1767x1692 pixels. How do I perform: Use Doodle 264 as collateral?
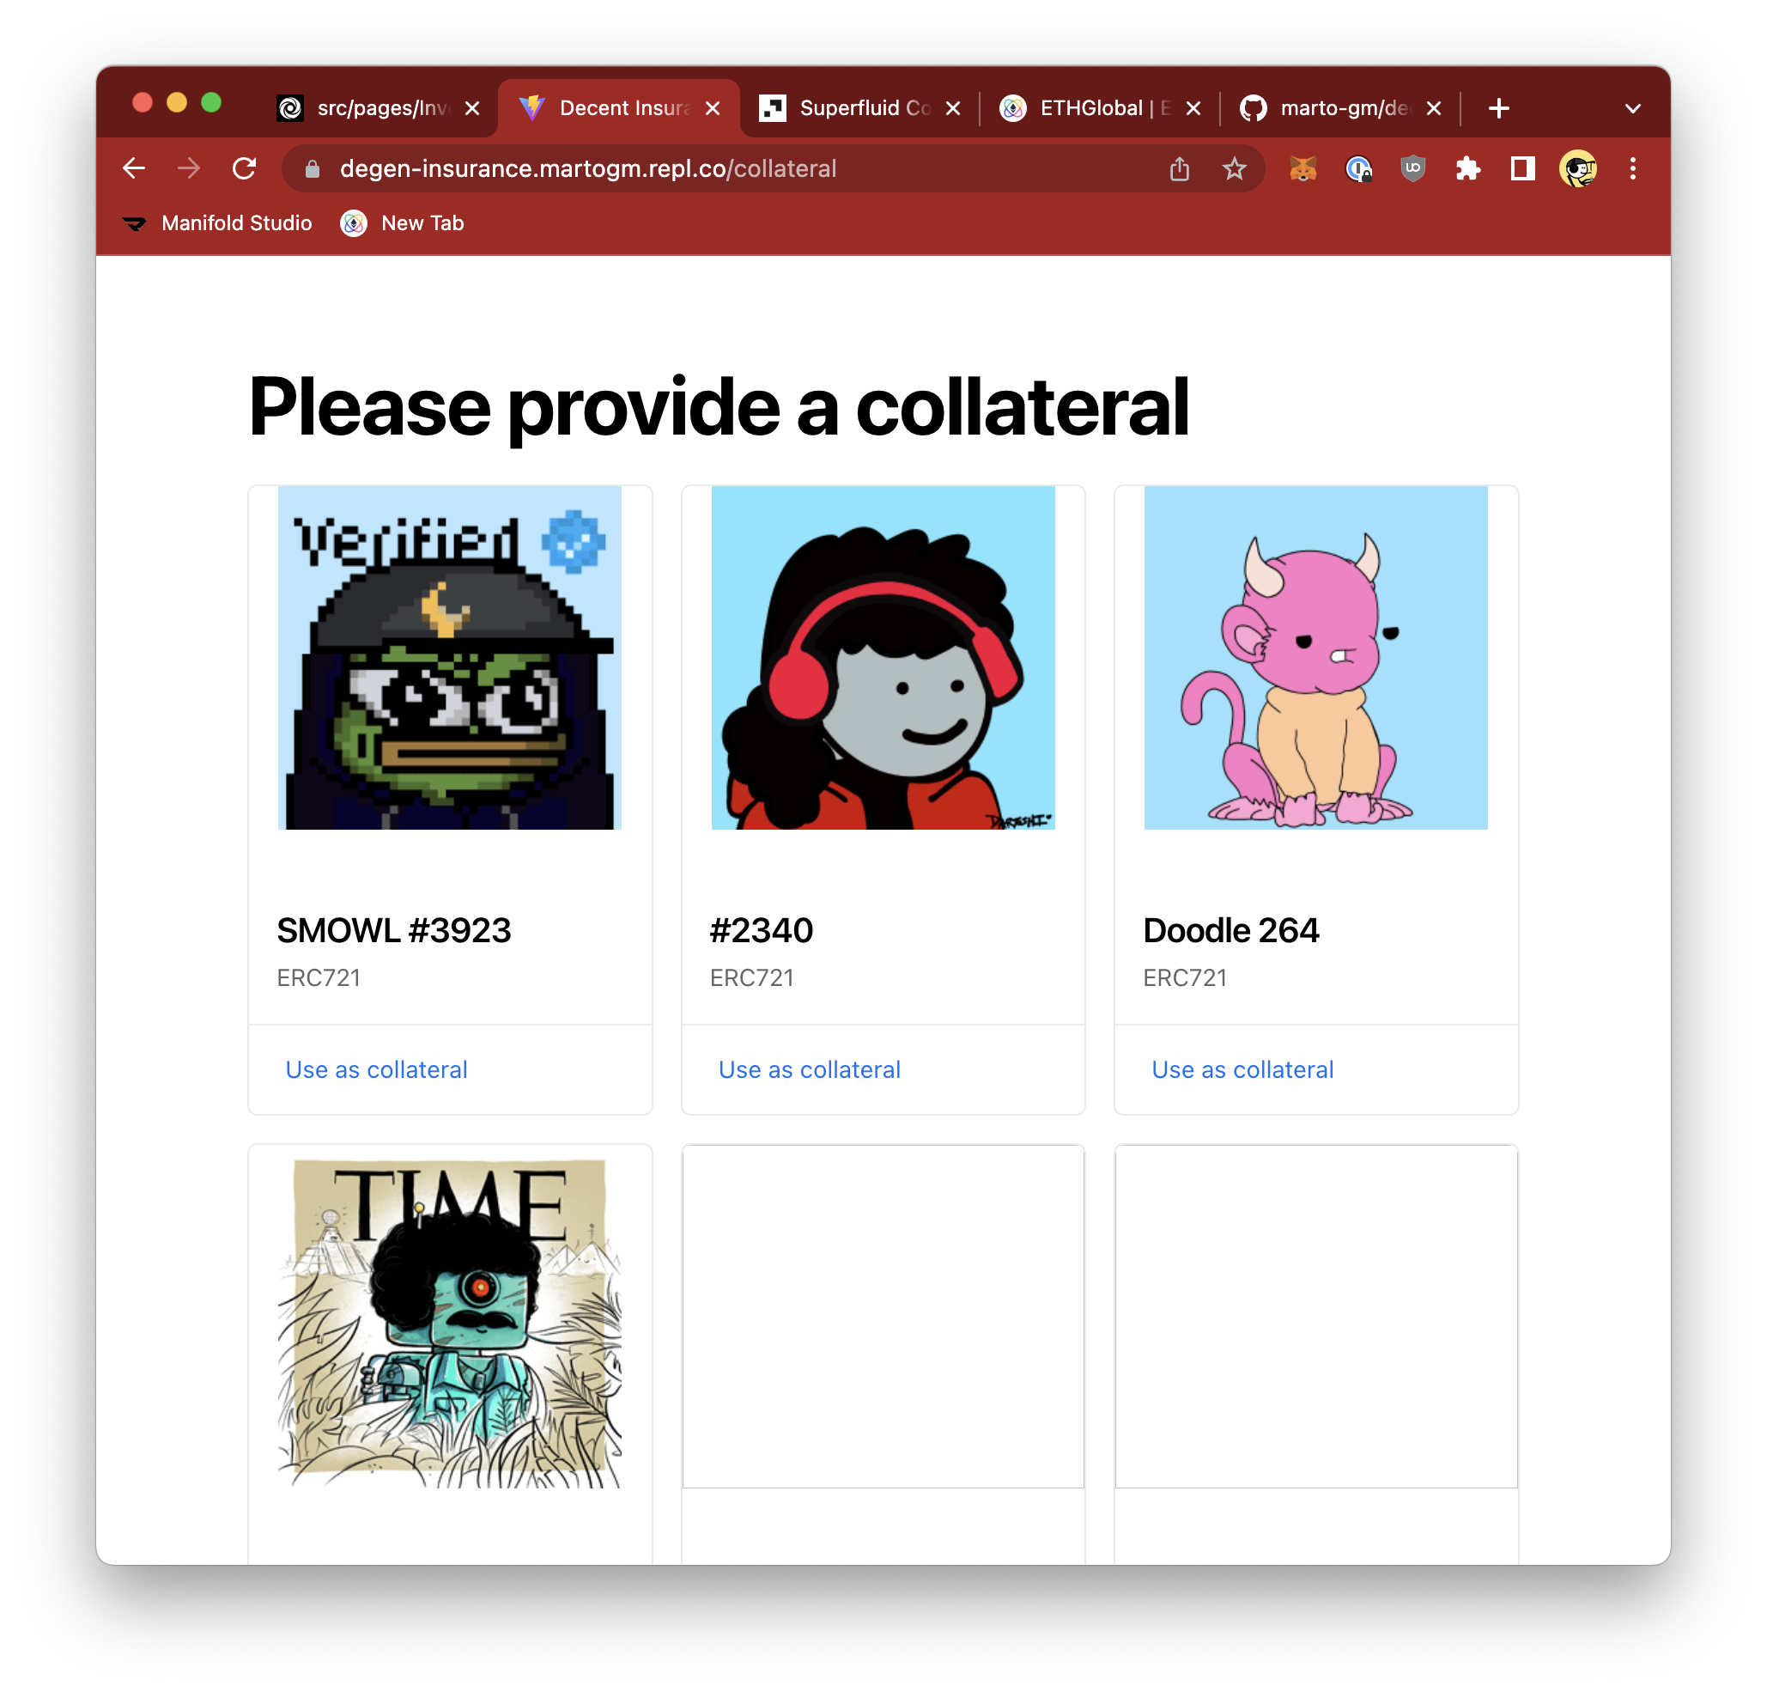[x=1242, y=1068]
